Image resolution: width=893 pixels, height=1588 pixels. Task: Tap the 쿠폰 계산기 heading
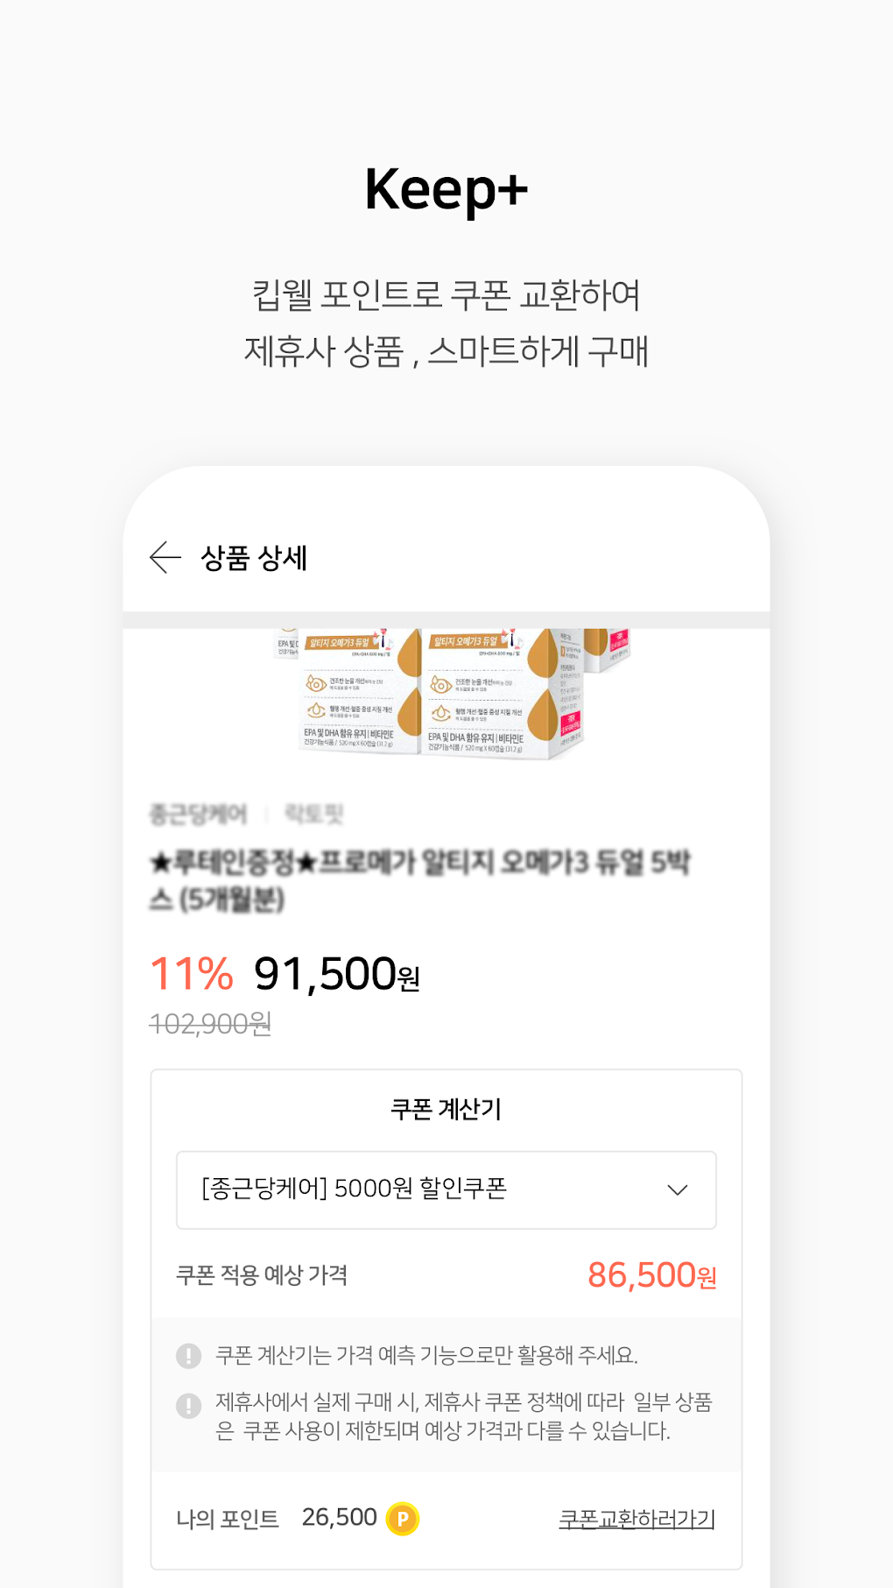click(446, 1109)
